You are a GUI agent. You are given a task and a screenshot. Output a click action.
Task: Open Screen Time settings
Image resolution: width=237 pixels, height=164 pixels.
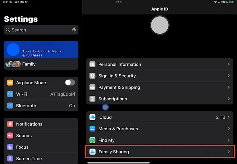(41, 158)
